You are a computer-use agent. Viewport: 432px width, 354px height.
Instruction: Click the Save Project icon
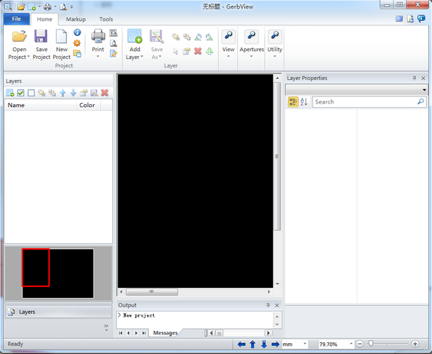41,37
